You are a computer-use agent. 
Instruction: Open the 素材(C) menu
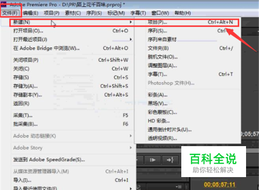tap(73, 13)
